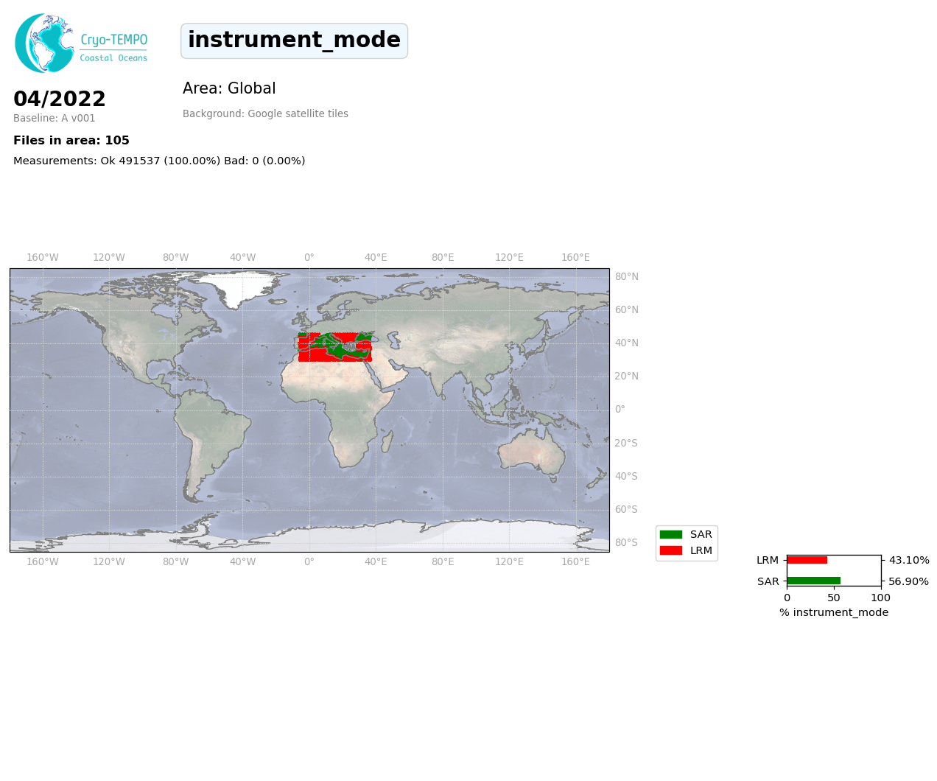Click the 60°S latitude label

click(626, 509)
